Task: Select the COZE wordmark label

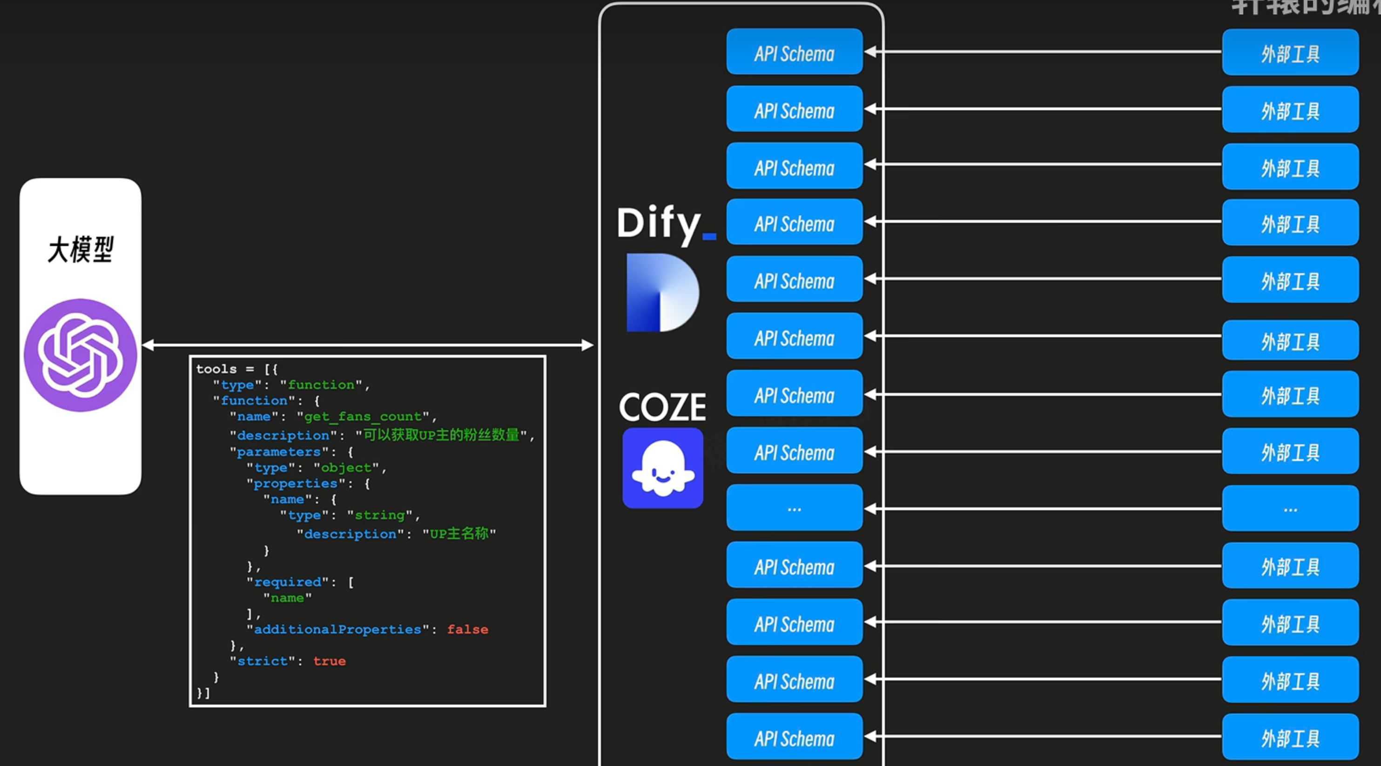Action: (663, 407)
